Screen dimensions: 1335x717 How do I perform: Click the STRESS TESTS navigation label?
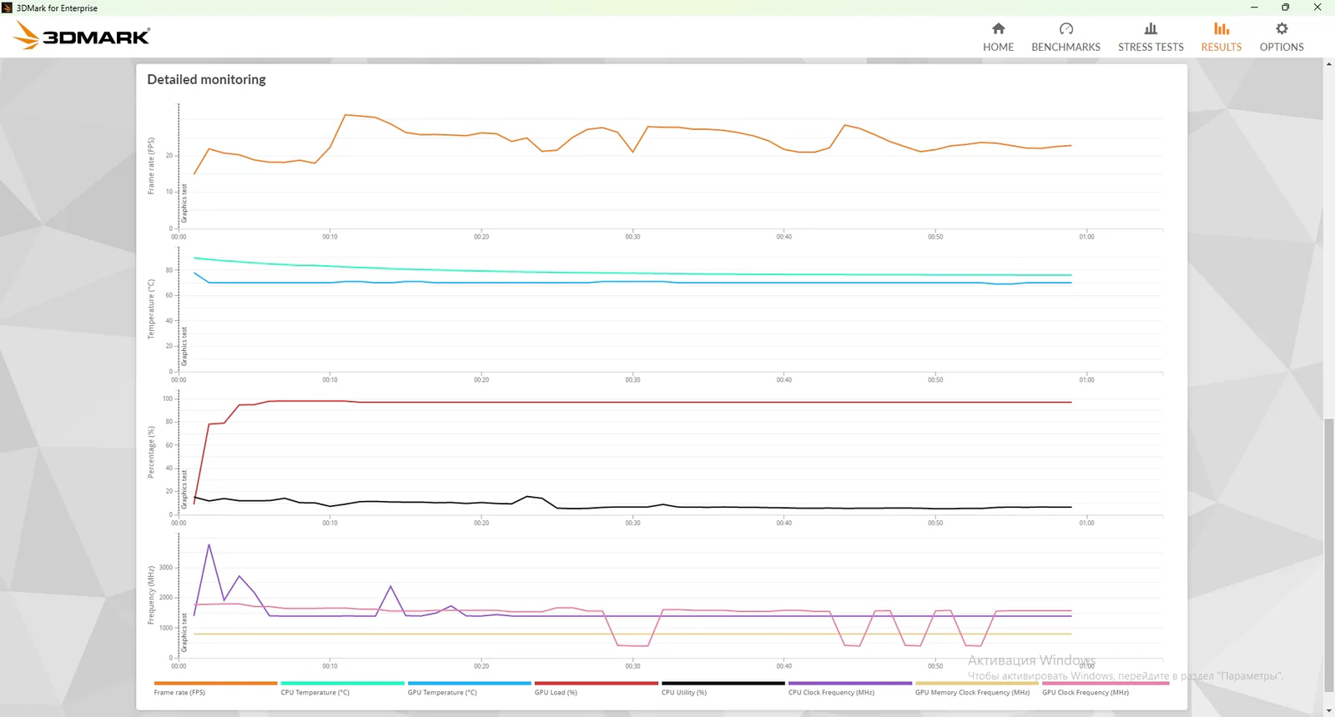[x=1151, y=48]
